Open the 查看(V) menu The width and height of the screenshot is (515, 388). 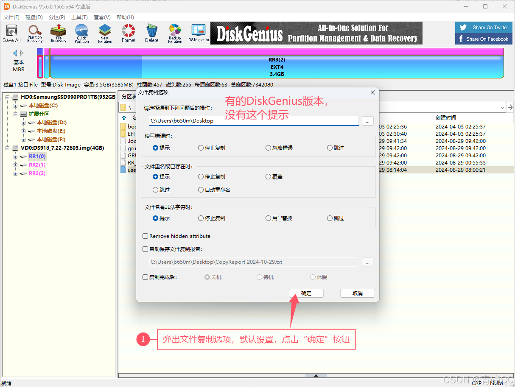102,17
